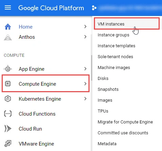This screenshot has height=151, width=162.
Task: Expand the App Engine submenu chevron
Action: point(85,69)
